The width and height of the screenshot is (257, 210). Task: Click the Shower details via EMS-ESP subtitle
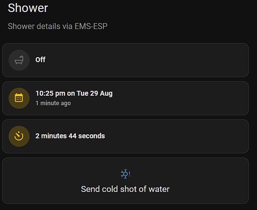click(58, 26)
